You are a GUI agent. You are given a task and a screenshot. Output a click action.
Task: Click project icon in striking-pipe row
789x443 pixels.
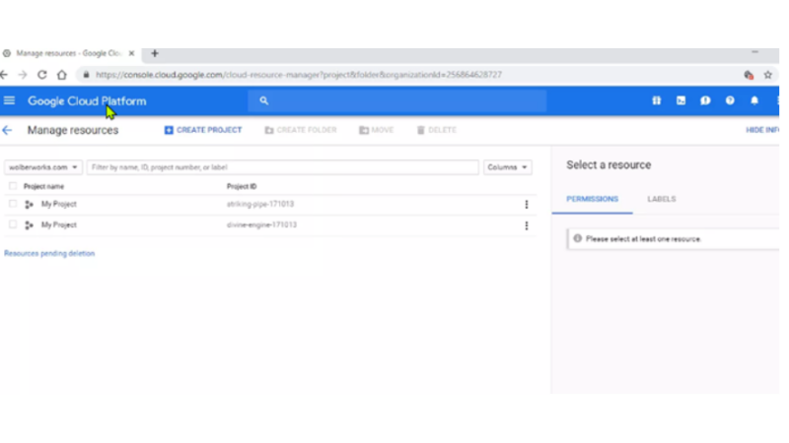click(x=30, y=205)
